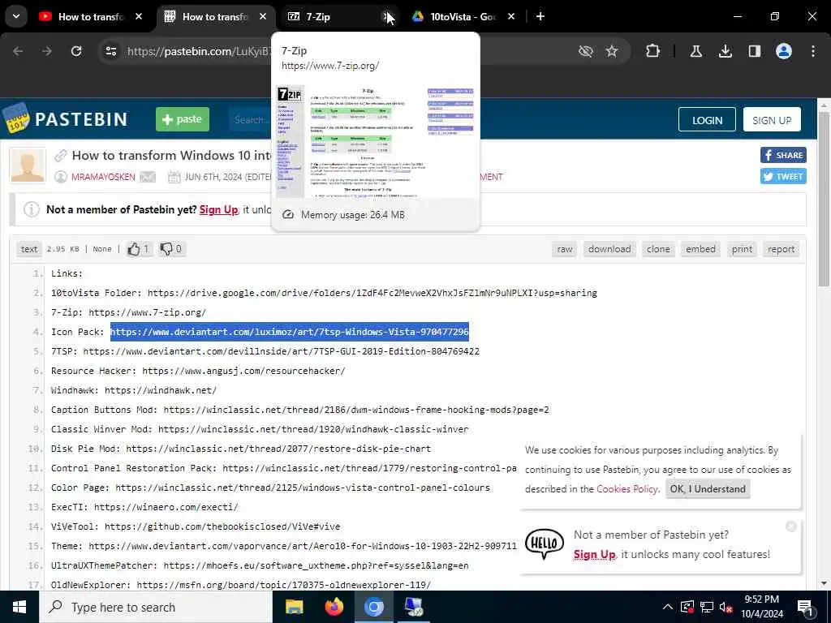Click the 10toVista Folder drive link text
Screen dimensions: 831x623
(372, 293)
